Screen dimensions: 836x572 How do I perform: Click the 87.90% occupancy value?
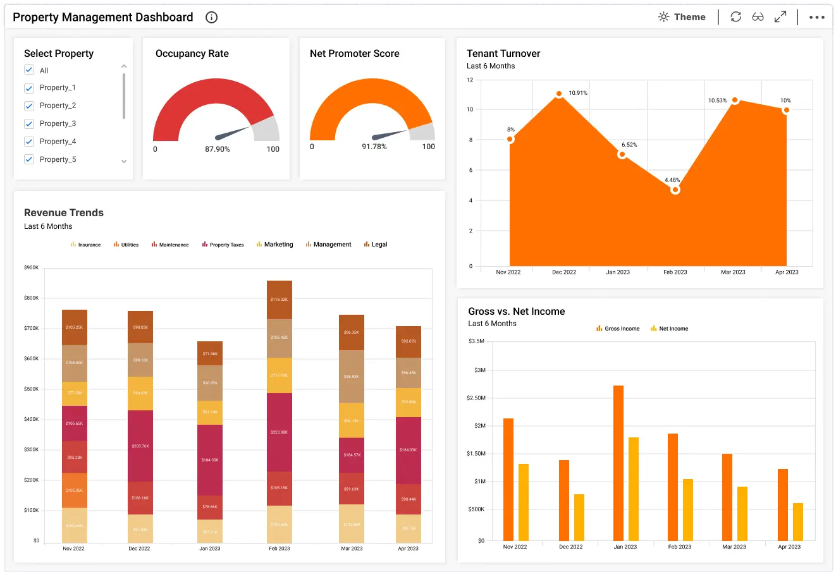pyautogui.click(x=218, y=149)
